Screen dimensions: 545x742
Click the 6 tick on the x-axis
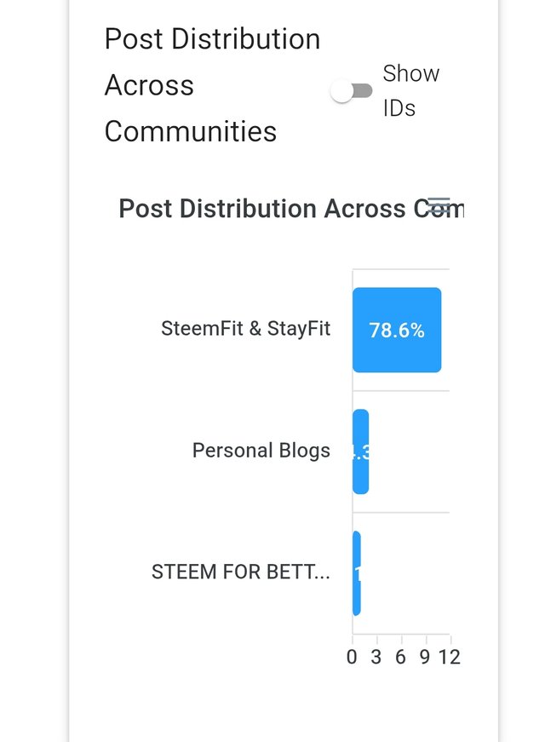[x=401, y=658]
